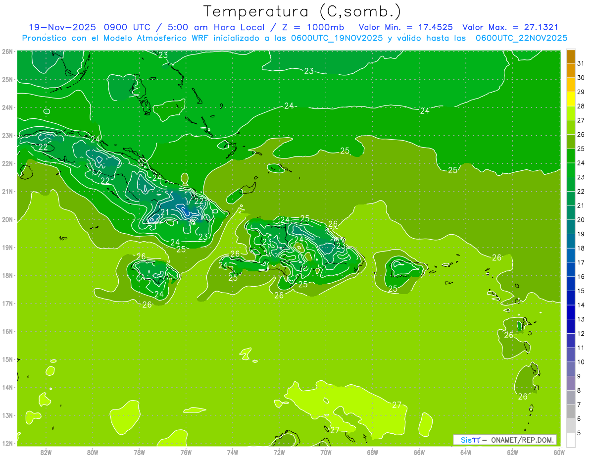Click the '18N' latitude axis label
Screen dimensions: 594x459
tap(8, 275)
